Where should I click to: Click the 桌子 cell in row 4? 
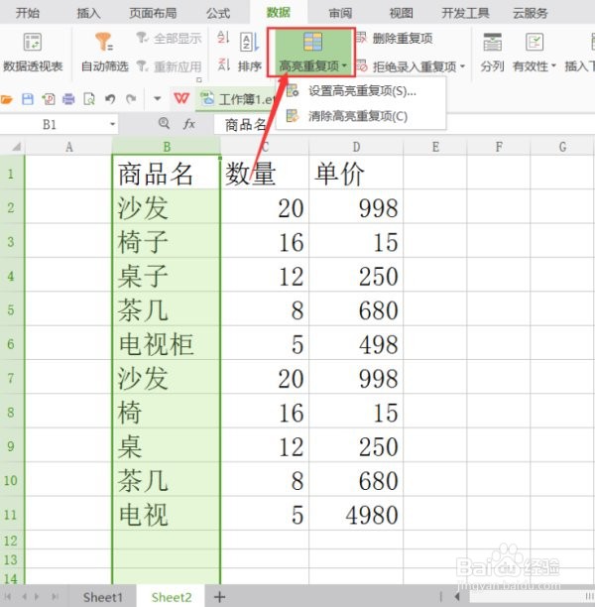167,276
